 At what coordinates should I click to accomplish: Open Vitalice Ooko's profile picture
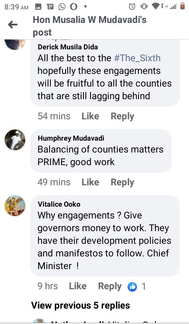coord(15,205)
